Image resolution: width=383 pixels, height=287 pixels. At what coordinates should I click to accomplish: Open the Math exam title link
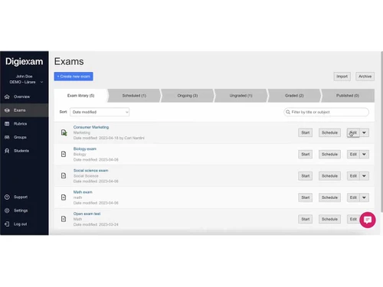point(83,192)
